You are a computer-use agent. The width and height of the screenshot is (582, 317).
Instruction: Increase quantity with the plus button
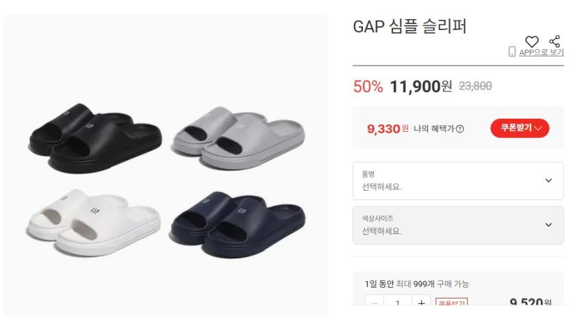click(x=421, y=303)
